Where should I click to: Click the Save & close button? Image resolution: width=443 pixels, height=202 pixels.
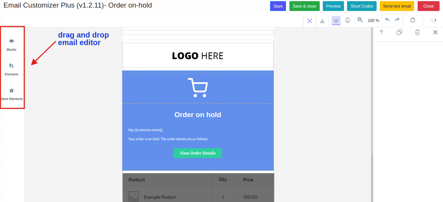[304, 6]
